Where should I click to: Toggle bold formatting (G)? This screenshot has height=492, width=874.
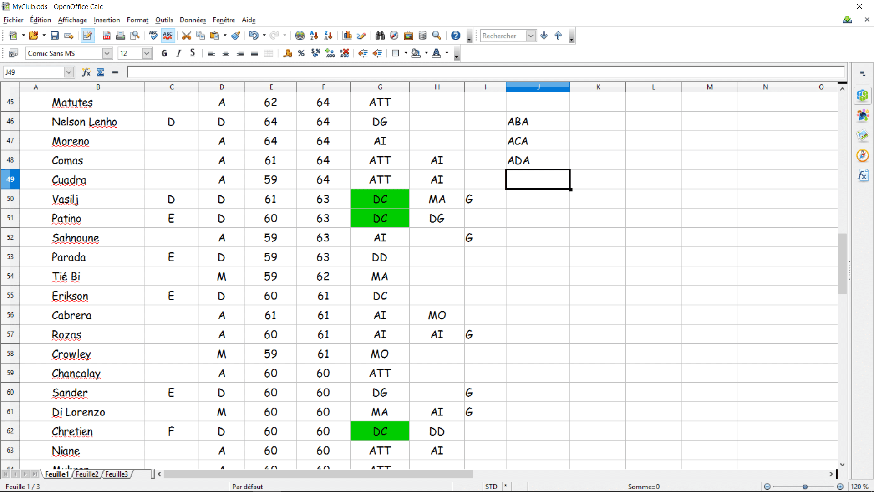[x=164, y=53]
